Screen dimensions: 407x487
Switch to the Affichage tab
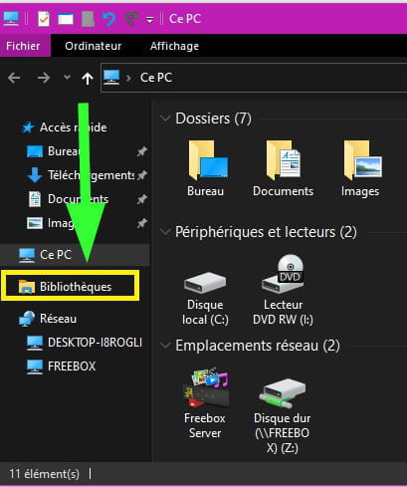tap(174, 46)
